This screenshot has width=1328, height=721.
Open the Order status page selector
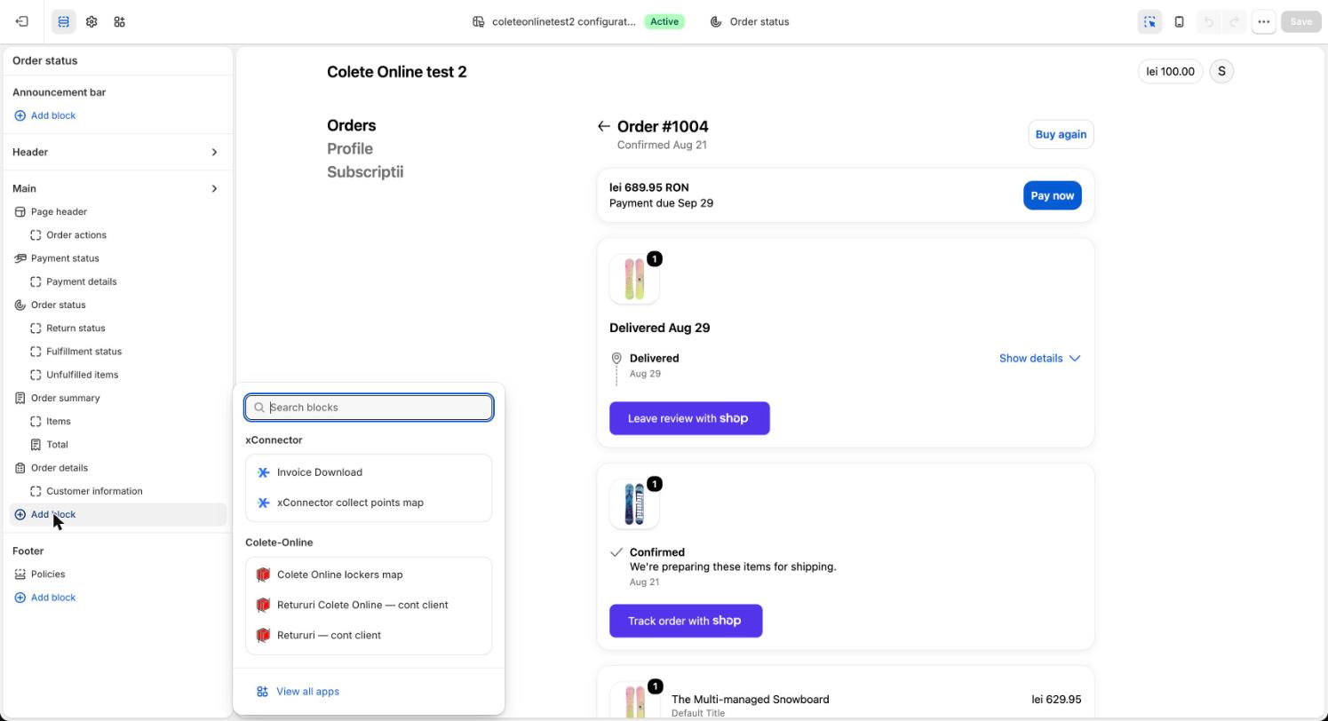point(750,21)
